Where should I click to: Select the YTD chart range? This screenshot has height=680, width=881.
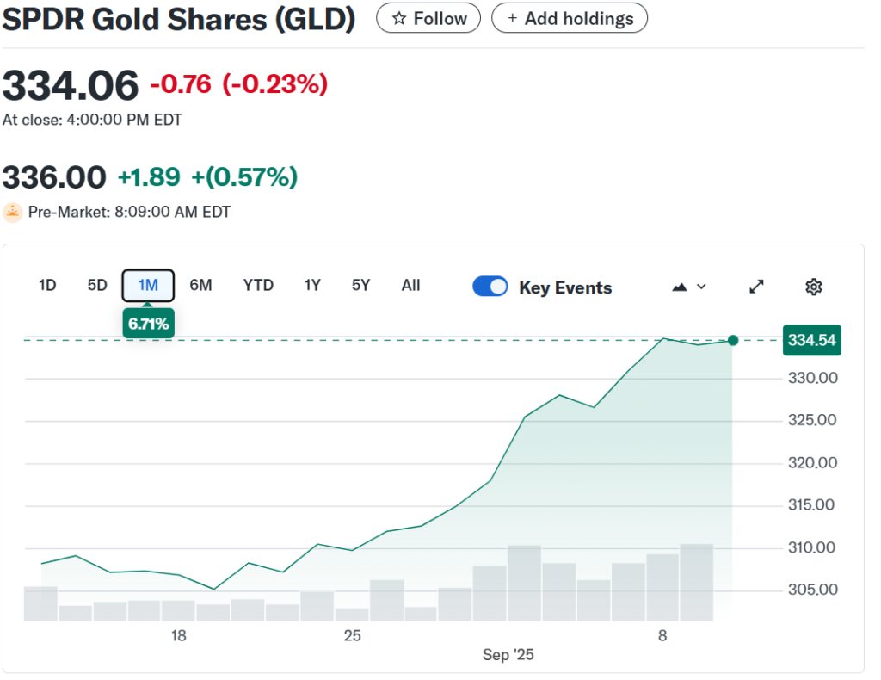(x=258, y=286)
